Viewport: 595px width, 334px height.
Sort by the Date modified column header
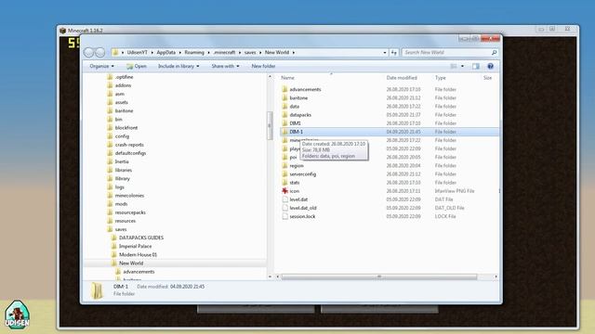point(402,78)
